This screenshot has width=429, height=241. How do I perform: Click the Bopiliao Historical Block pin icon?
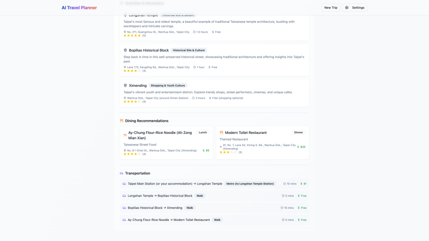click(125, 50)
